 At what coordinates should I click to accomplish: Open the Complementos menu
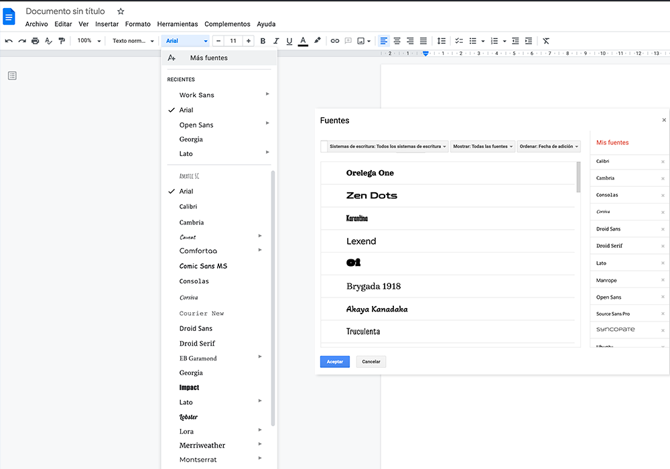pyautogui.click(x=227, y=24)
